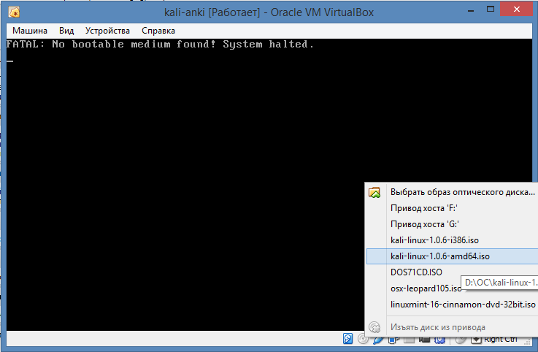Click the keyboard capture arrow icon
538x352 pixels.
click(476, 340)
